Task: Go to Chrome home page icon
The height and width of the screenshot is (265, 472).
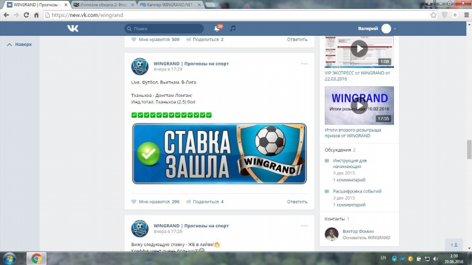Action: 37,15
